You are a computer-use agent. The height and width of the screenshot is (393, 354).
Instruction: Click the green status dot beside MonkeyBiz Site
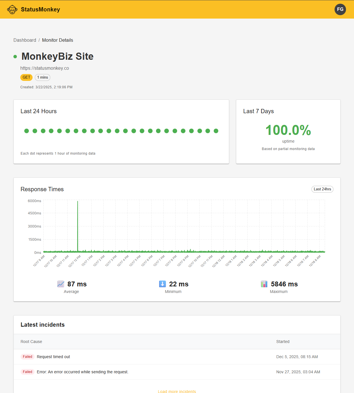click(x=15, y=57)
